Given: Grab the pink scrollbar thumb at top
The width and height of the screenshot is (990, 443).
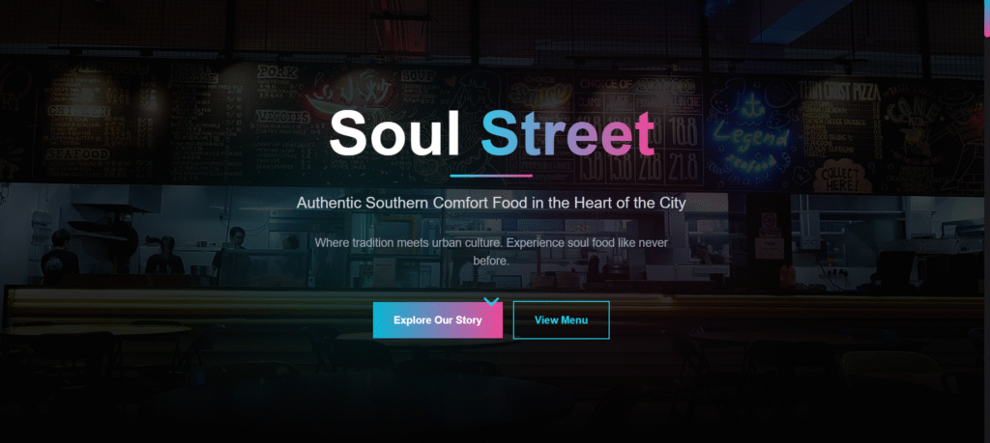Looking at the screenshot, I should point(987,18).
